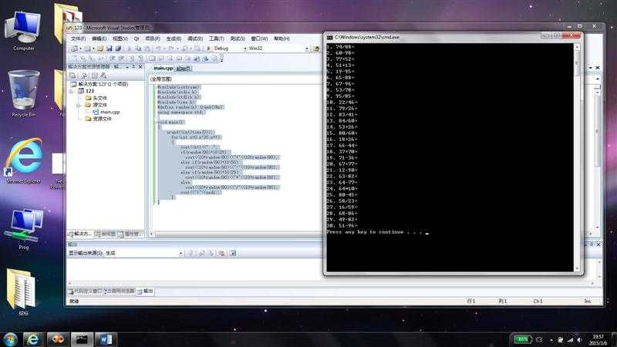Viewport: 617px width, 347px height.
Task: Open the New Project icon dropdown arrow
Action: (80, 49)
